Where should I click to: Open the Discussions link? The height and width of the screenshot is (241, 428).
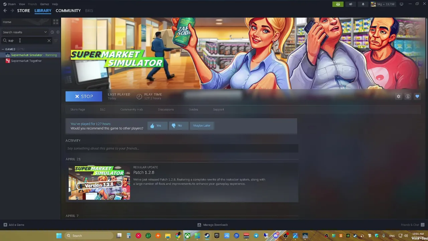(166, 109)
